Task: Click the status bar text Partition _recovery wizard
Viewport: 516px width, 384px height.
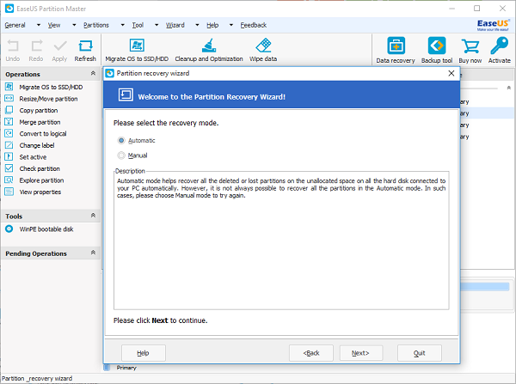Action: tap(37, 378)
